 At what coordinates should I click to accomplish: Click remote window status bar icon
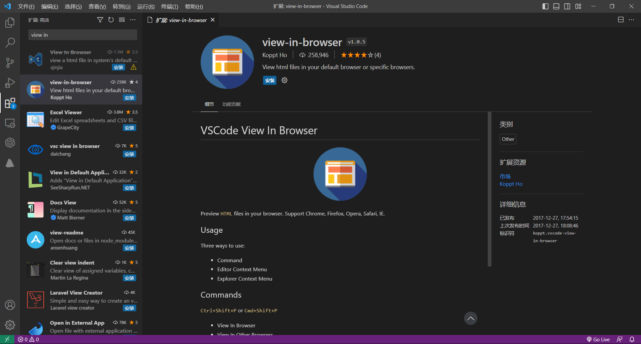[x=7, y=339]
